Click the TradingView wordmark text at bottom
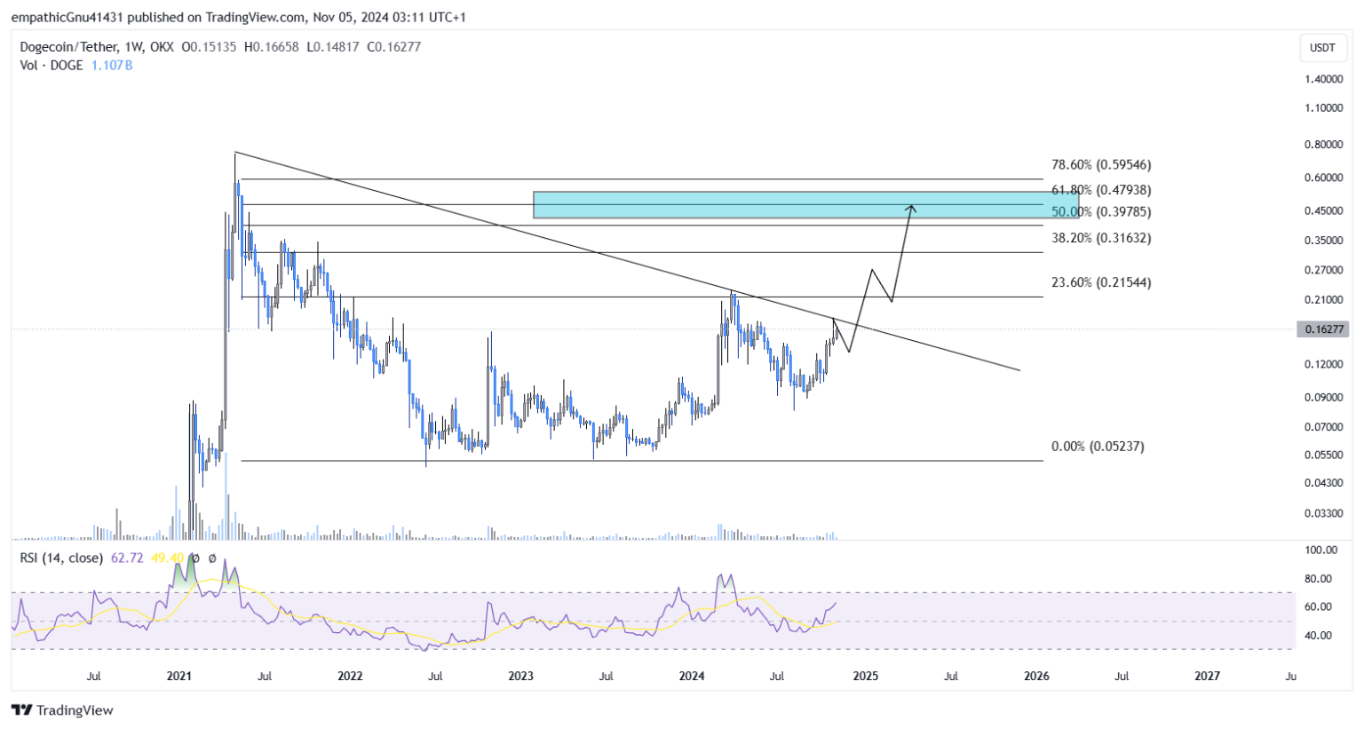The image size is (1364, 729). click(75, 710)
